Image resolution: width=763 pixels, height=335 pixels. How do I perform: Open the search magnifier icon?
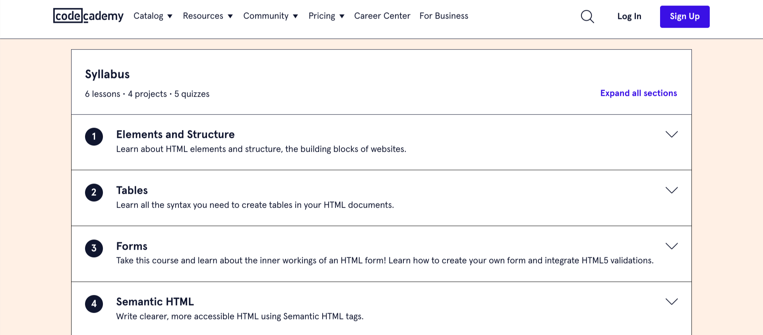587,16
